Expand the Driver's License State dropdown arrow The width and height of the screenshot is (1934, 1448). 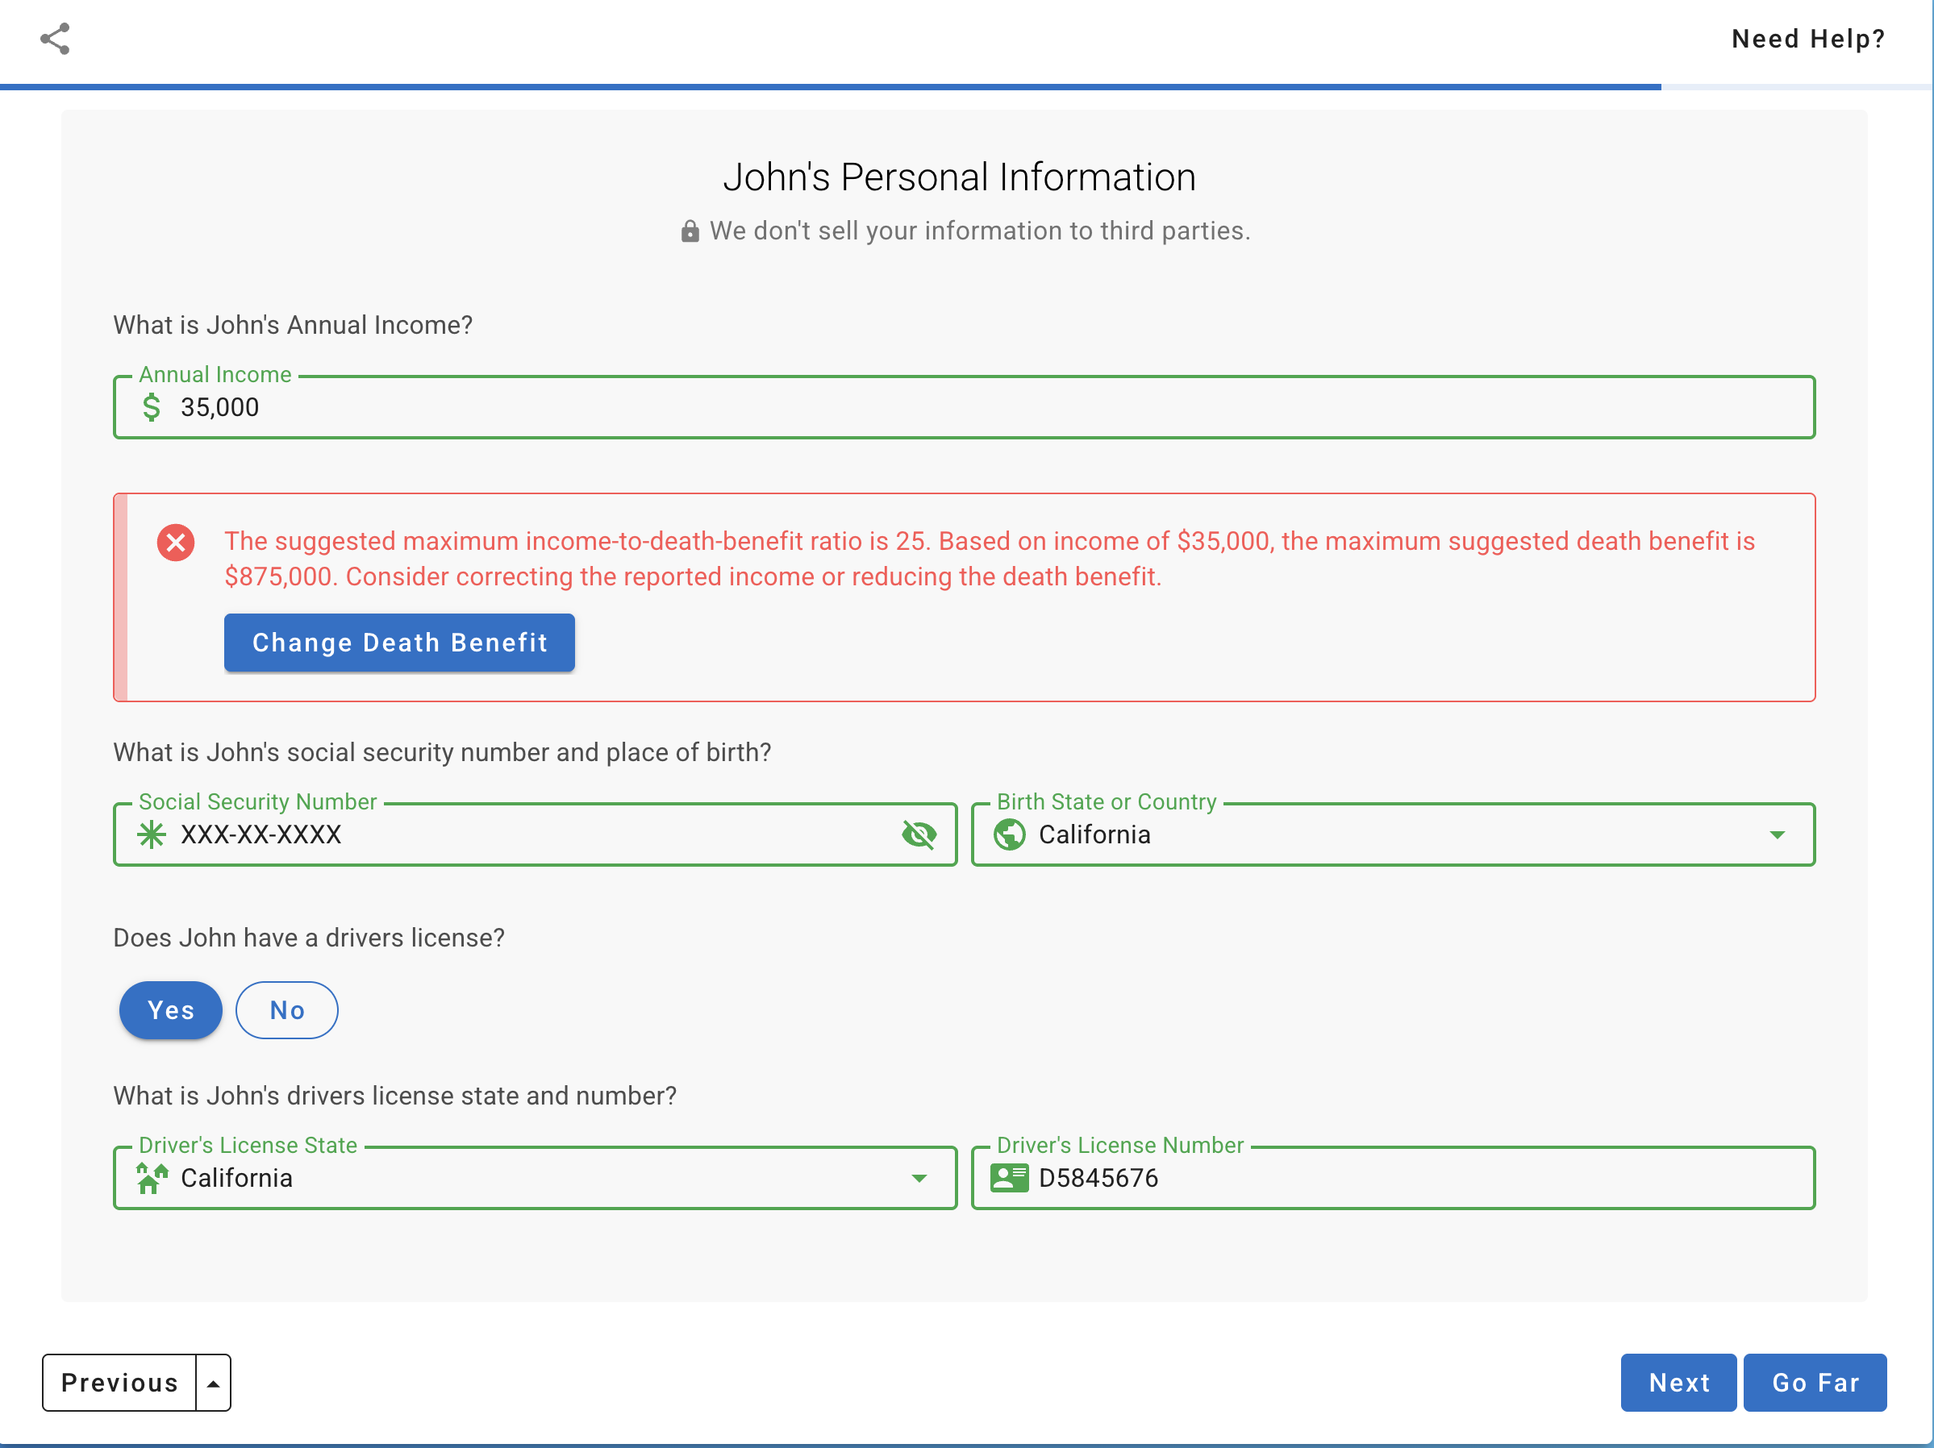pos(919,1178)
